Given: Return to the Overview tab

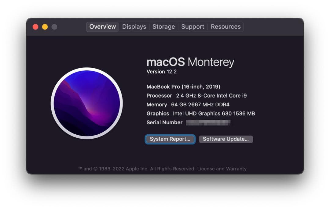Looking at the screenshot, I should 102,27.
